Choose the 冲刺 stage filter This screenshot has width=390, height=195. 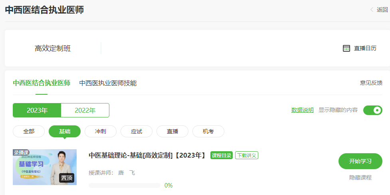point(101,131)
